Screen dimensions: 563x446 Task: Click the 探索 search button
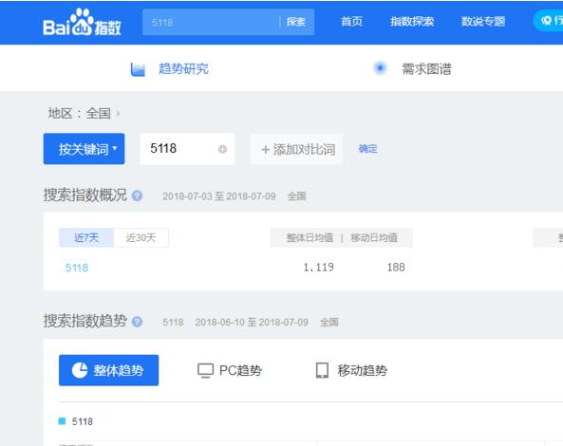[x=296, y=22]
